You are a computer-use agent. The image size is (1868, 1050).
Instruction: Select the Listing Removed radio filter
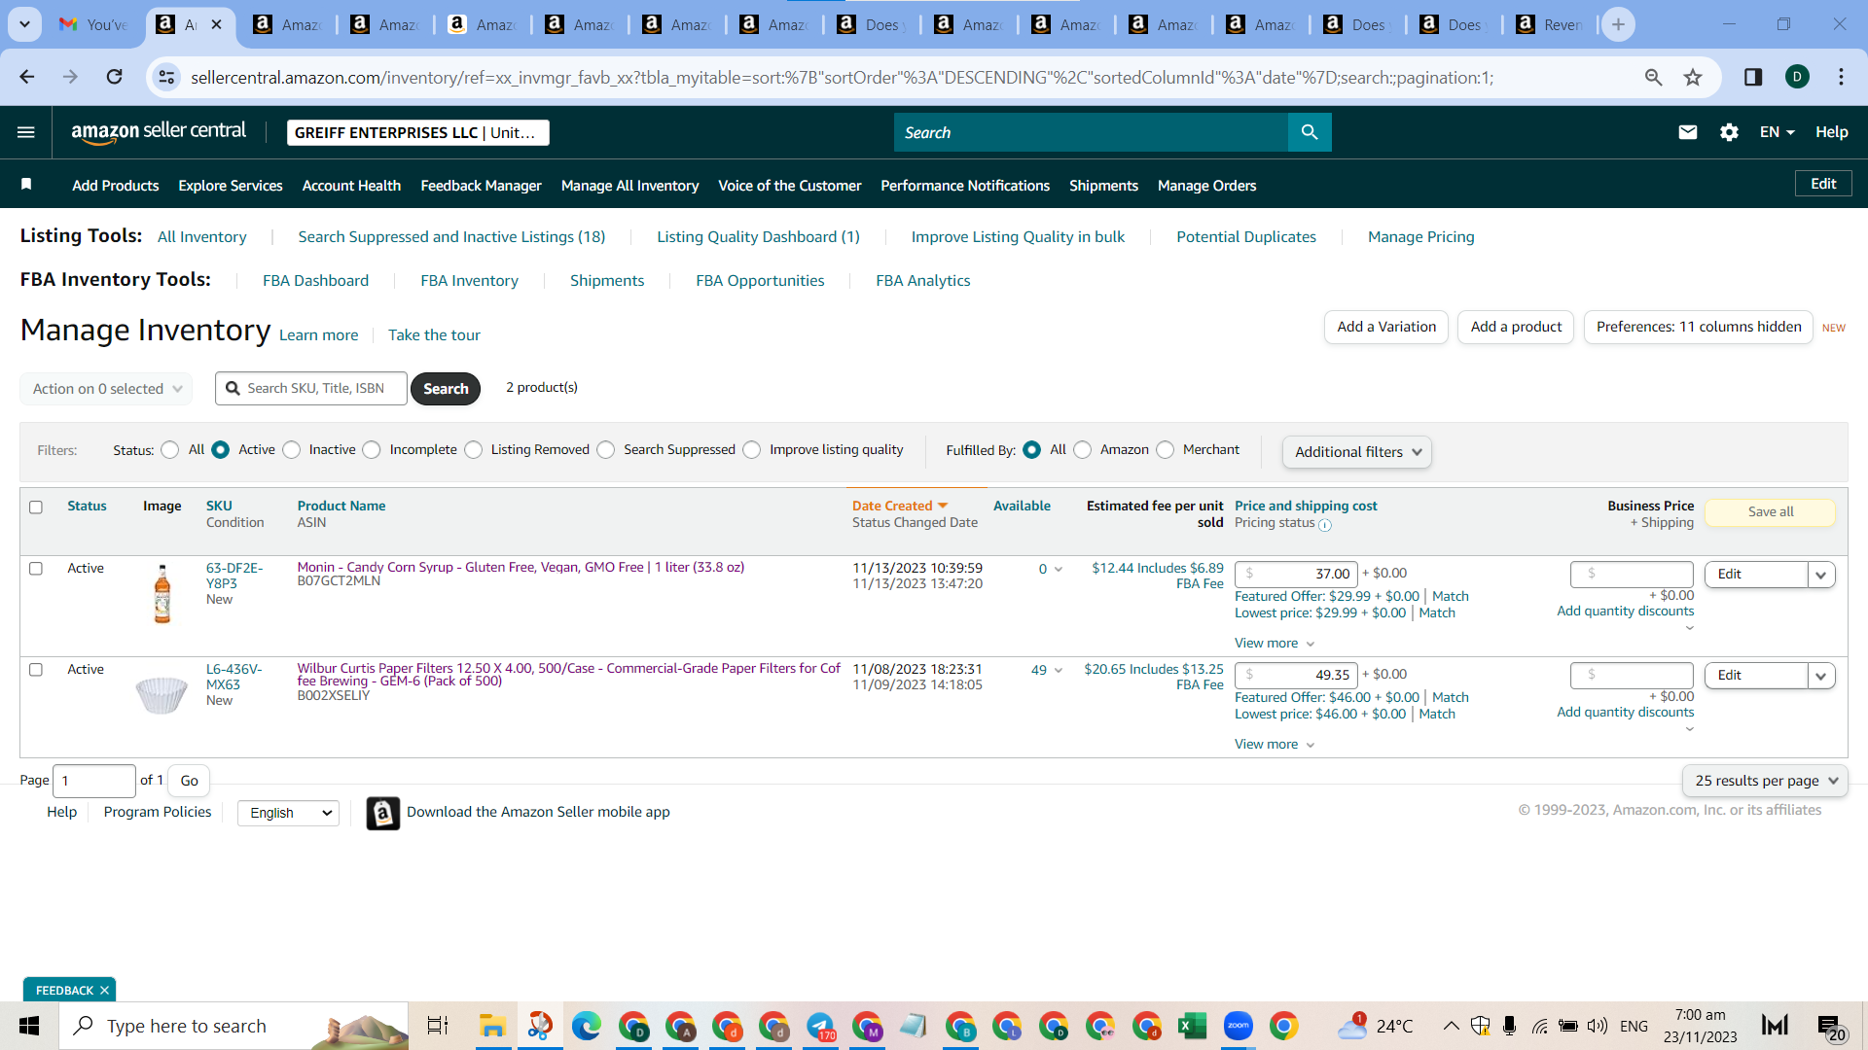pos(474,450)
